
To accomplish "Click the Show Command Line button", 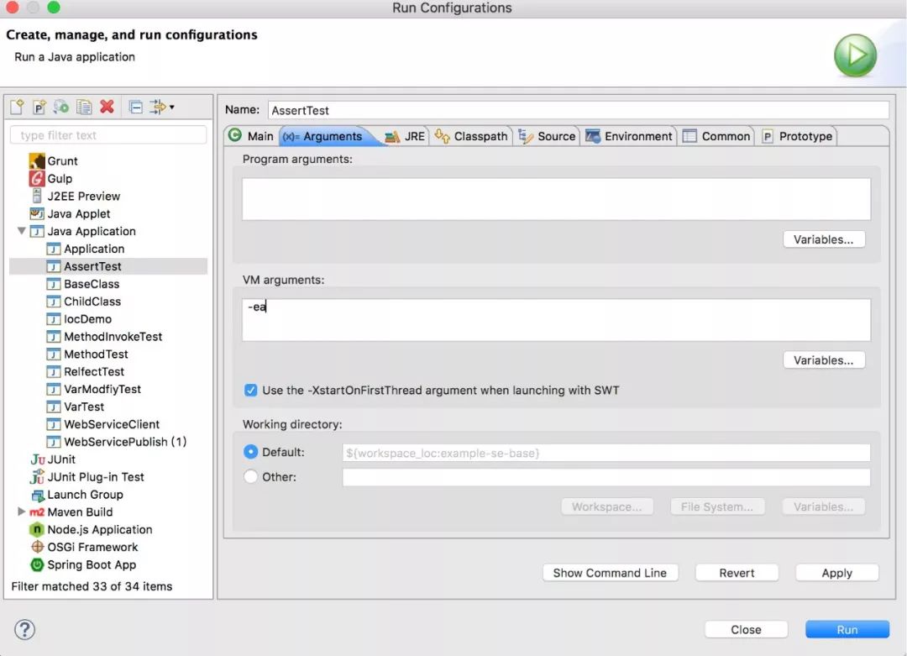I will click(610, 573).
